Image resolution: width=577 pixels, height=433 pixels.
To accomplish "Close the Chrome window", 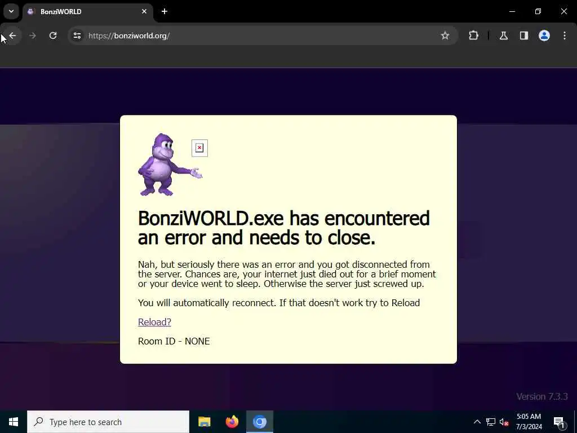I will 563,11.
